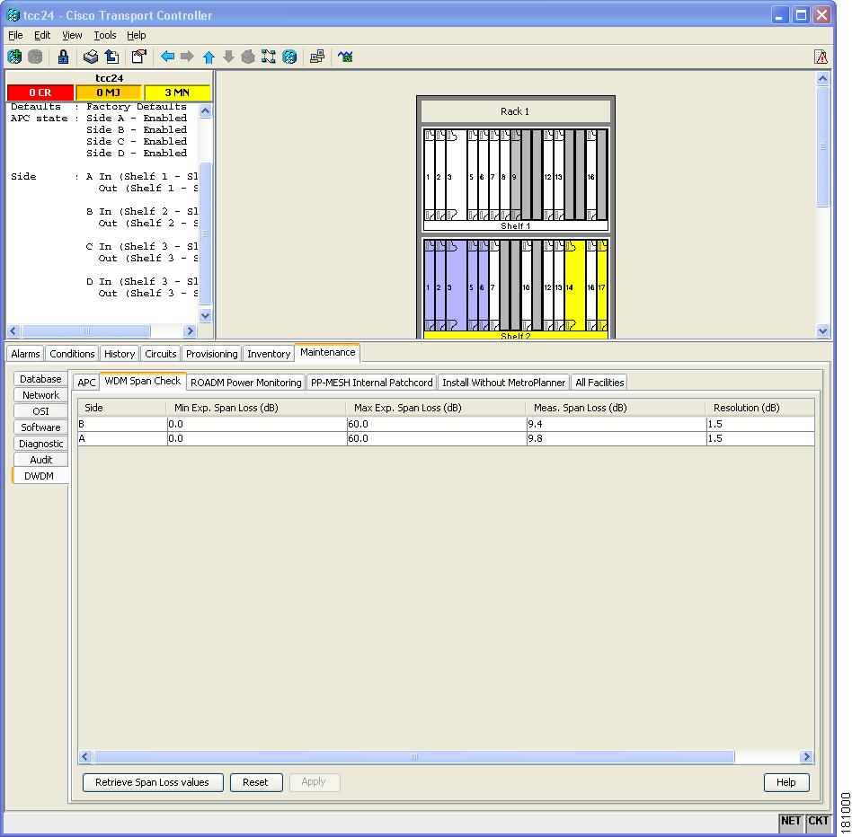The height and width of the screenshot is (837, 852).
Task: Select slot 3 card in Shelf 1
Action: click(456, 175)
